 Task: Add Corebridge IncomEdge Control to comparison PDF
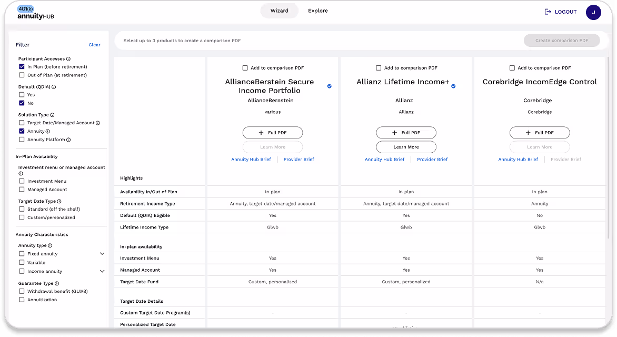point(512,68)
